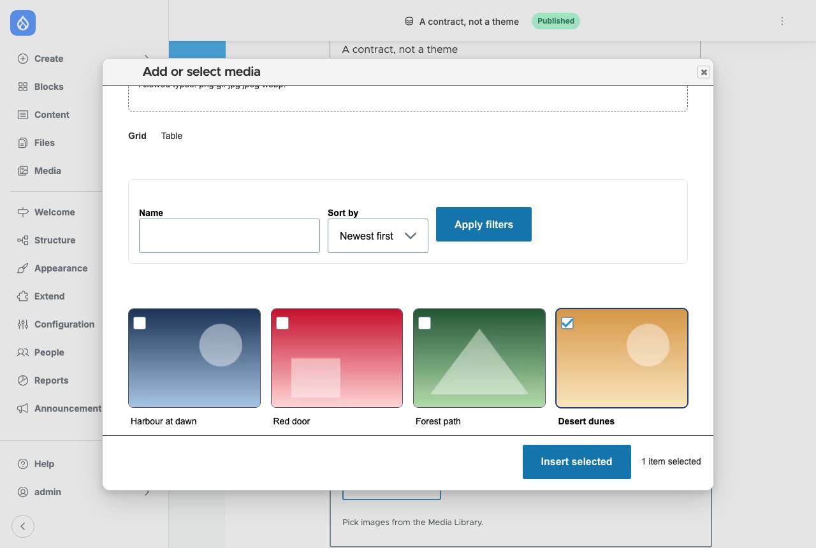Open the three-dot more actions menu

click(x=782, y=21)
